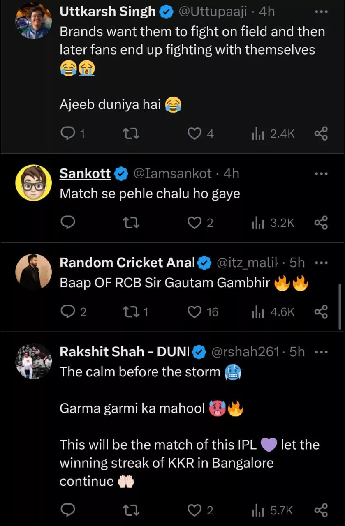Image resolution: width=345 pixels, height=526 pixels.
Task: Open Rakshit Shah's profile picture
Action: tap(33, 361)
